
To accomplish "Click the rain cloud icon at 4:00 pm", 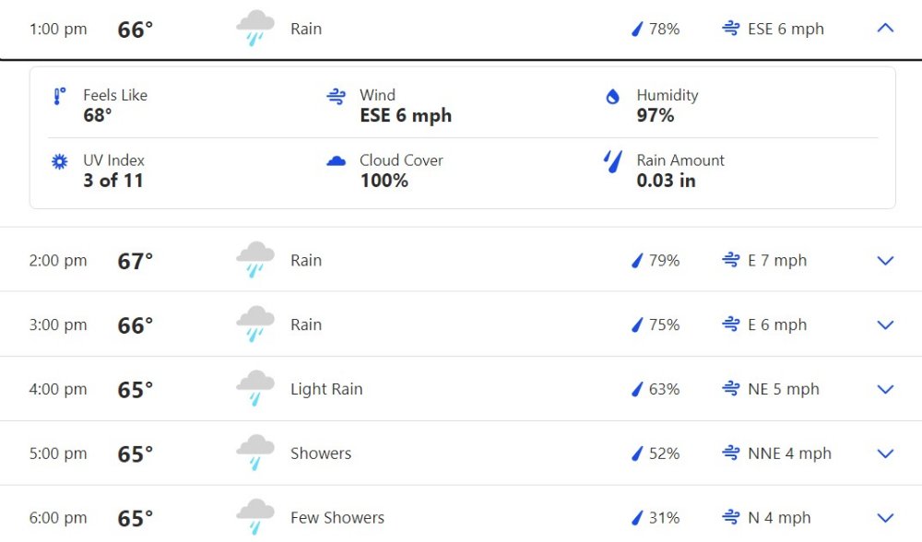I will coord(255,389).
